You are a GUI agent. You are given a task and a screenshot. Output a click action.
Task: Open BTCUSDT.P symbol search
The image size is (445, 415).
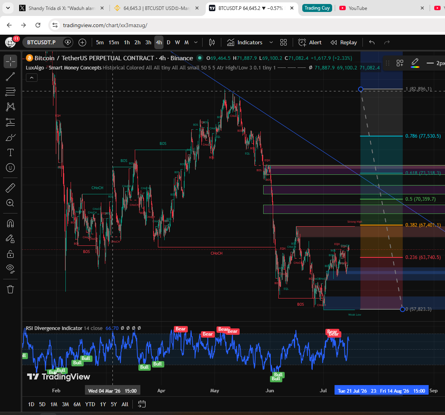tap(41, 42)
